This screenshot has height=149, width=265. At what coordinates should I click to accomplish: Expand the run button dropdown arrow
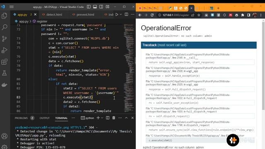pos(120,15)
